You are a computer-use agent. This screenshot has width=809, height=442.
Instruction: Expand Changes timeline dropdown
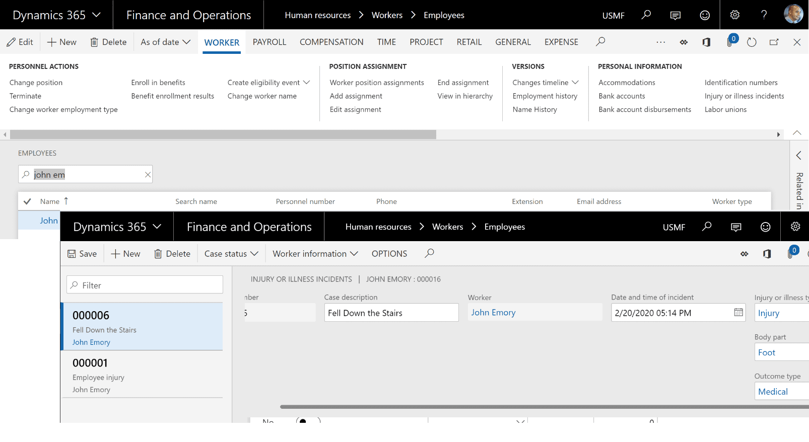546,83
